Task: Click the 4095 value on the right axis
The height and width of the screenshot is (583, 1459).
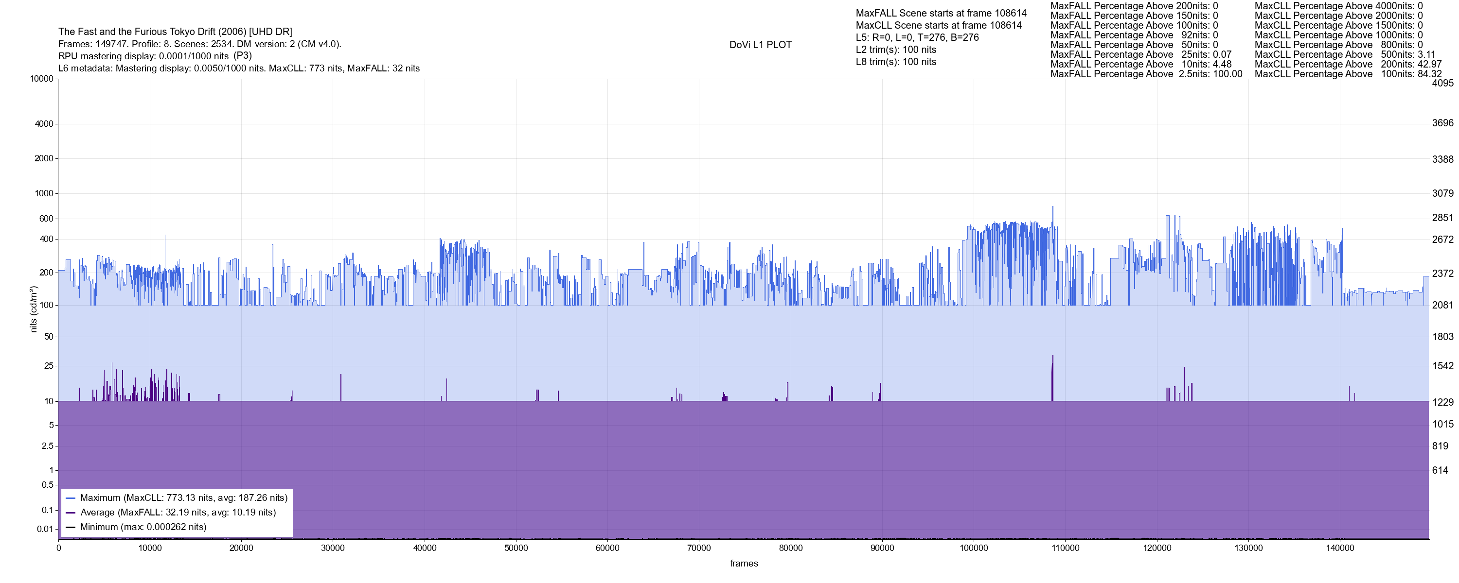Action: pos(1442,83)
